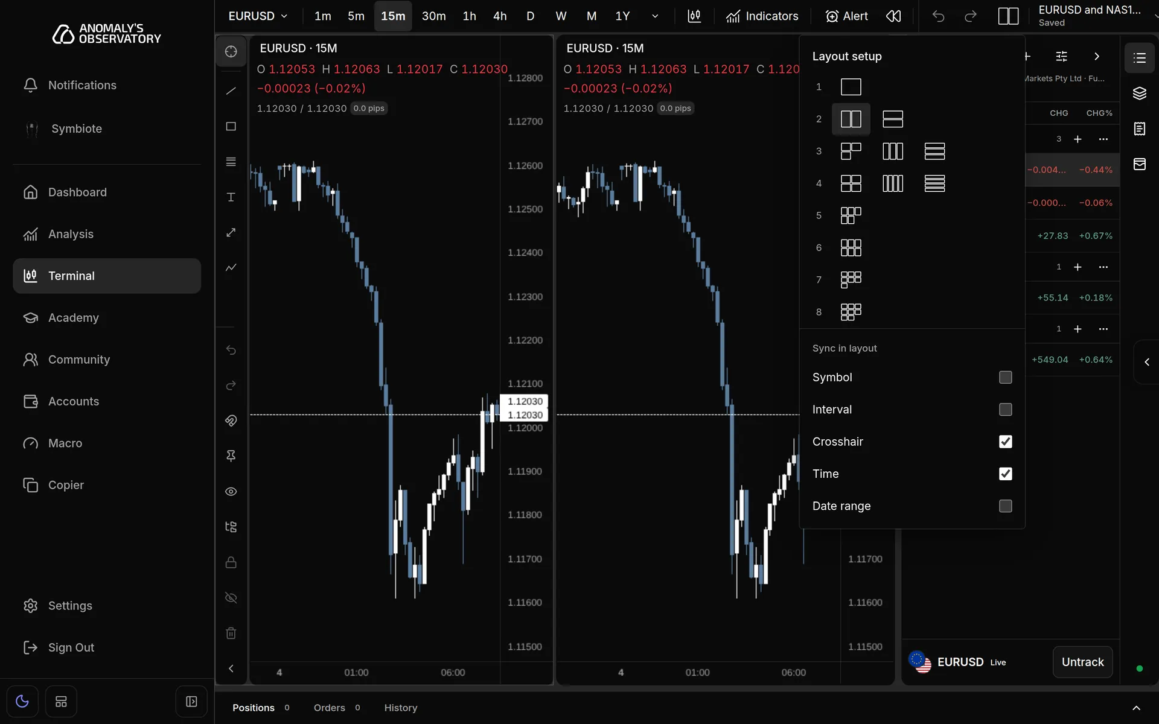Collapse the drawing toolbar chevron
This screenshot has height=724, width=1159.
point(231,668)
